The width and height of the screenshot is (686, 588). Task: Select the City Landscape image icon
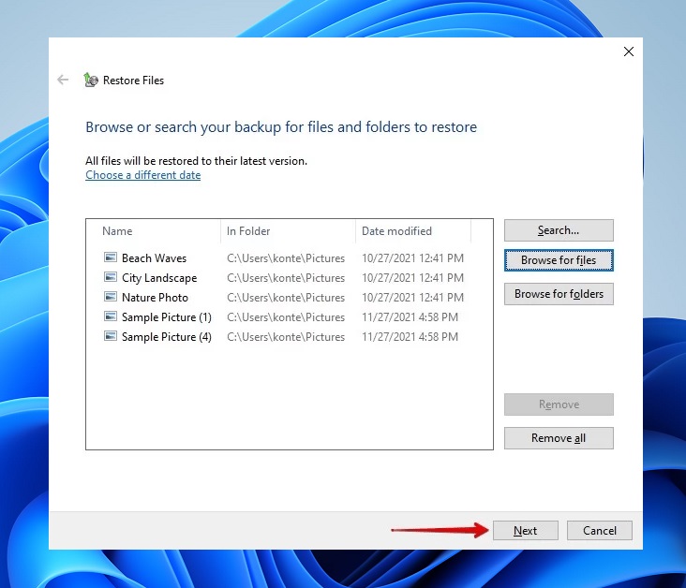tap(111, 277)
